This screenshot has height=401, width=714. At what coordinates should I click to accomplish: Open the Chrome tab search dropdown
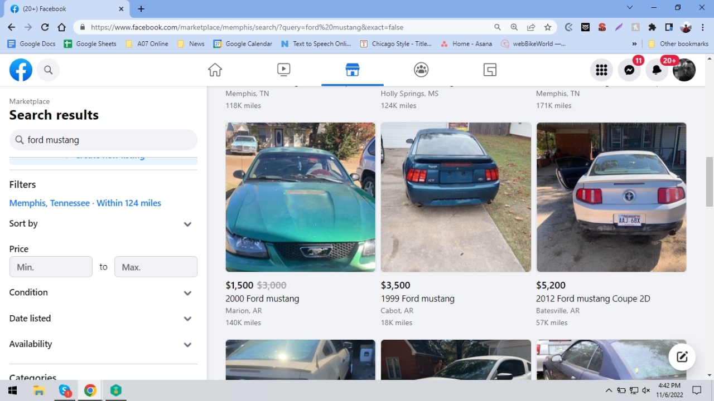(x=630, y=8)
